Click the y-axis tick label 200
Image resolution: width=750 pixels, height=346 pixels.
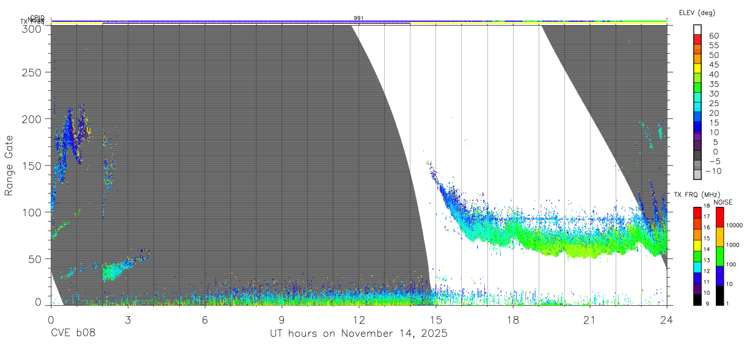(x=31, y=118)
